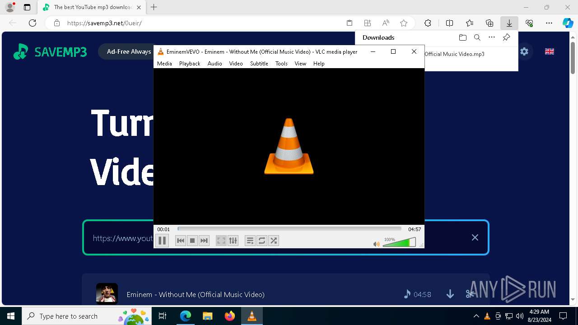Open more options in Downloads panel
Screen dimensions: 578x325
click(x=492, y=37)
